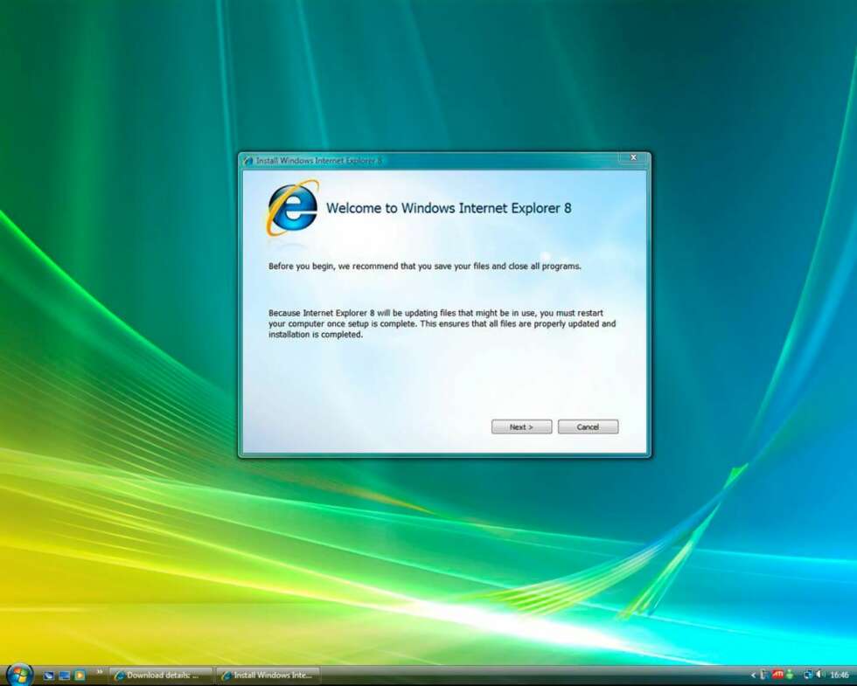
Task: Click the small IE icon in dialog title bar
Action: pos(248,161)
